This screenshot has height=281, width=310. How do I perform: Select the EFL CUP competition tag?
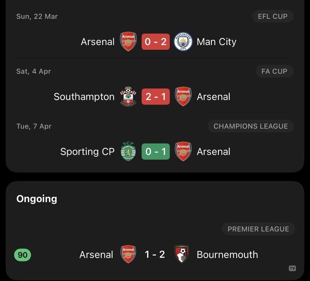272,17
